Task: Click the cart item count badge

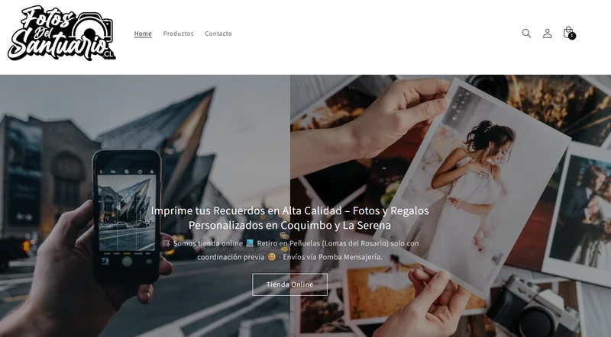Action: pos(571,36)
